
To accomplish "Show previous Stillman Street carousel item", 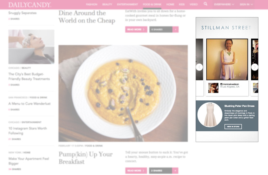I will click(x=199, y=67).
